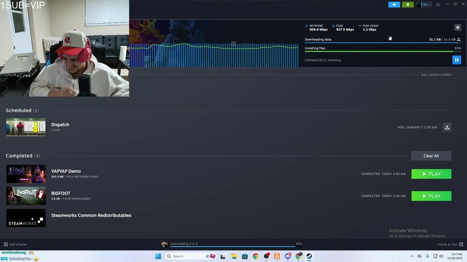This screenshot has height=262, width=467.
Task: Open Discord from taskbar
Action: pos(288,256)
